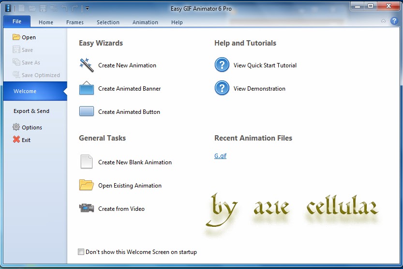Open recent file G.gif
Screen dimensions: 403x269
(x=220, y=156)
